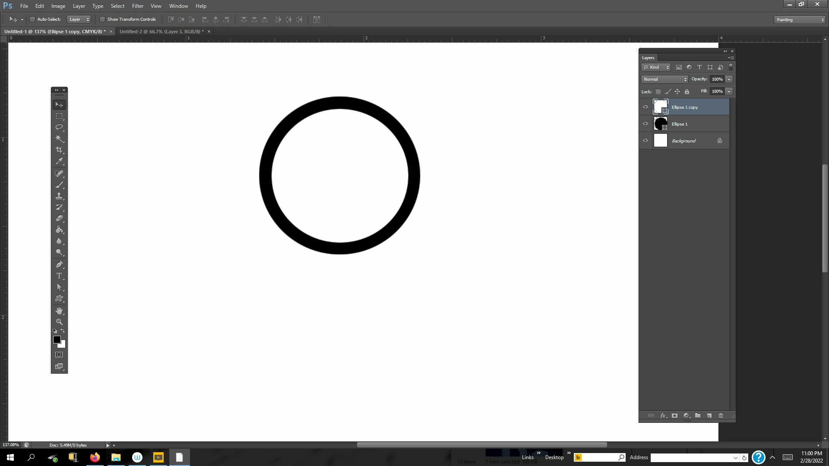The image size is (829, 466).
Task: Click the foreground color swatch
Action: pyautogui.click(x=57, y=340)
